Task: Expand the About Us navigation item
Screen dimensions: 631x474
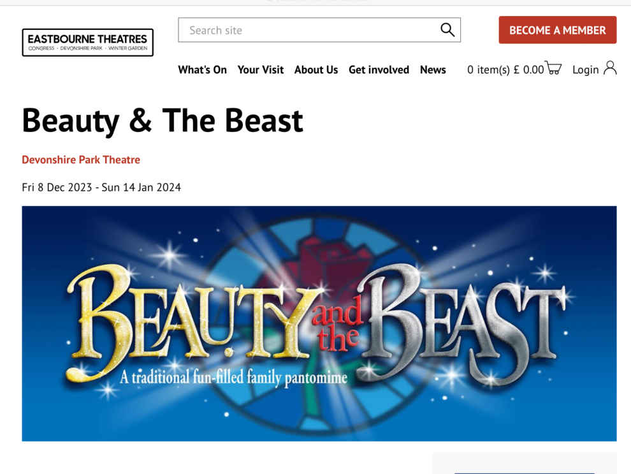Action: point(315,70)
